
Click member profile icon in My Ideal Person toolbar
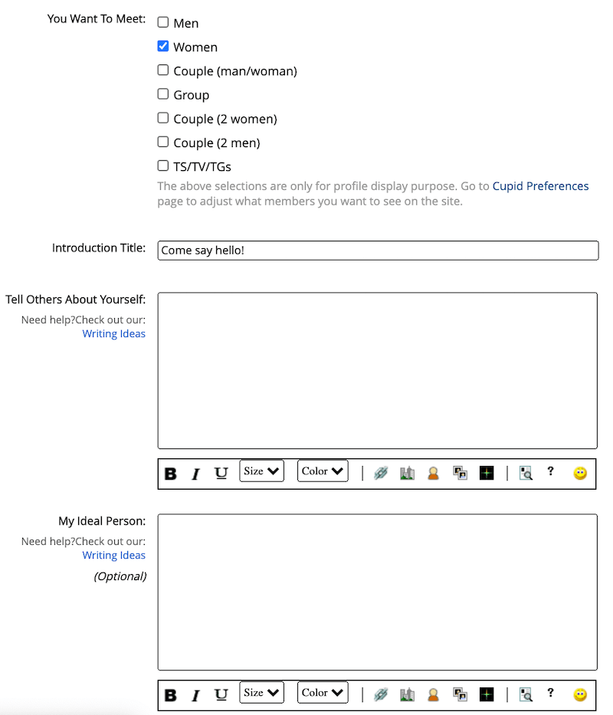click(x=433, y=694)
